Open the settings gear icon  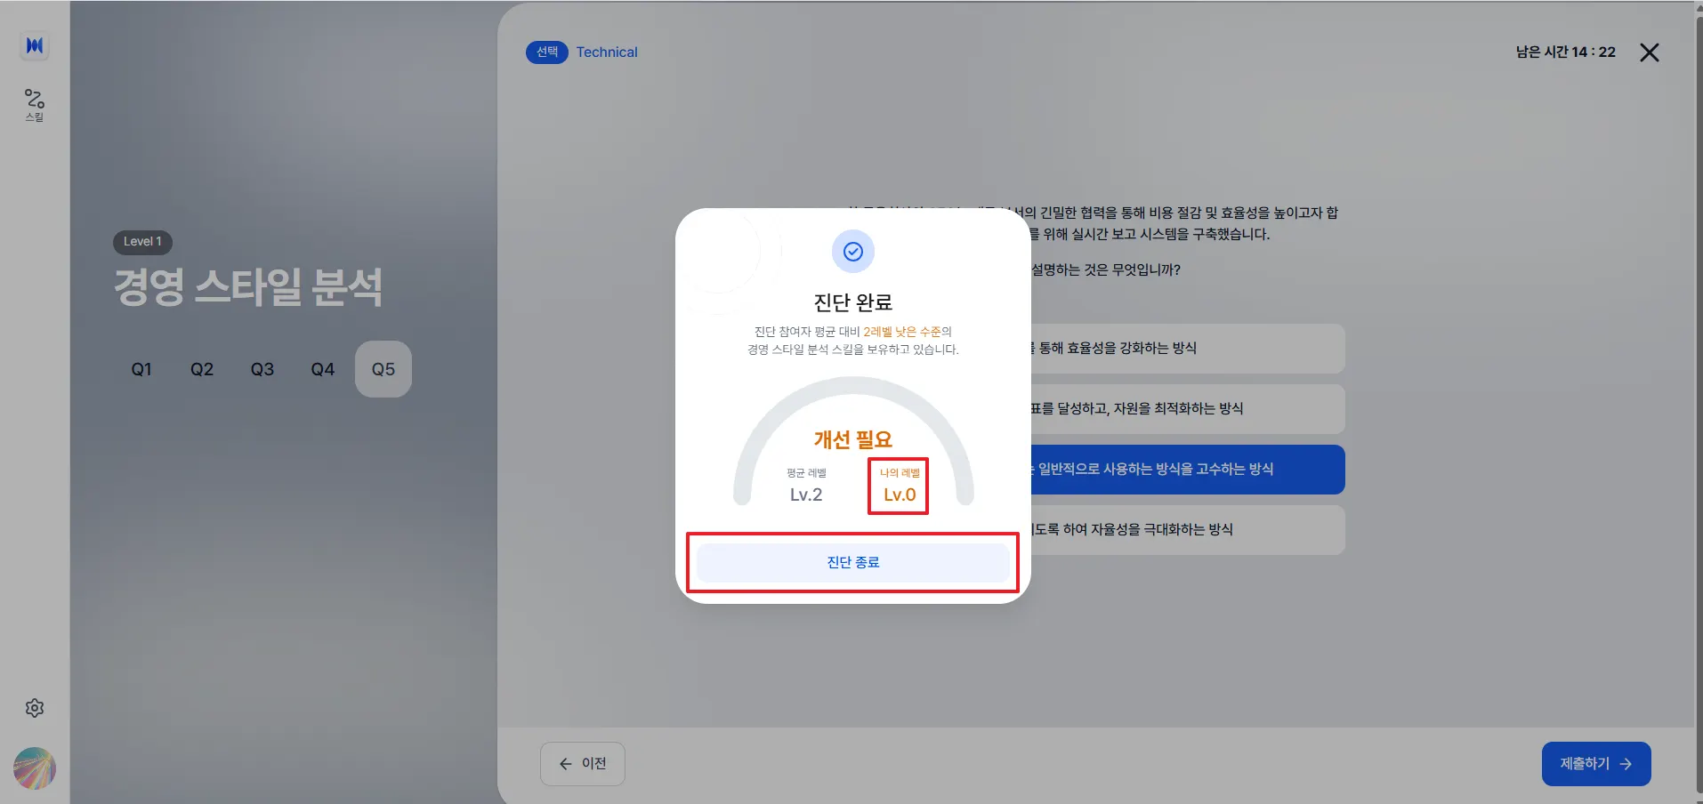pyautogui.click(x=35, y=708)
